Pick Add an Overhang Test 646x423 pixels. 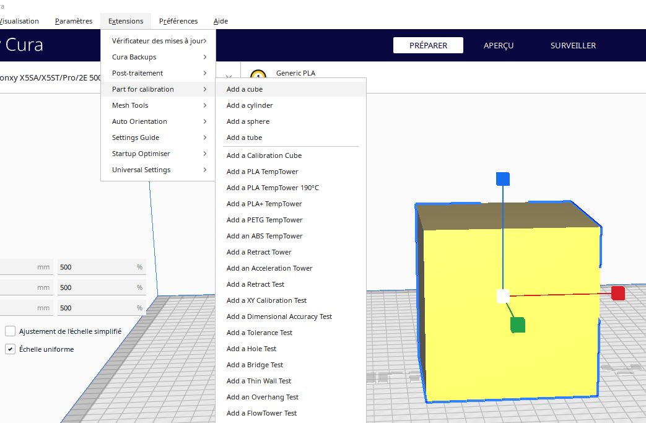(x=291, y=396)
